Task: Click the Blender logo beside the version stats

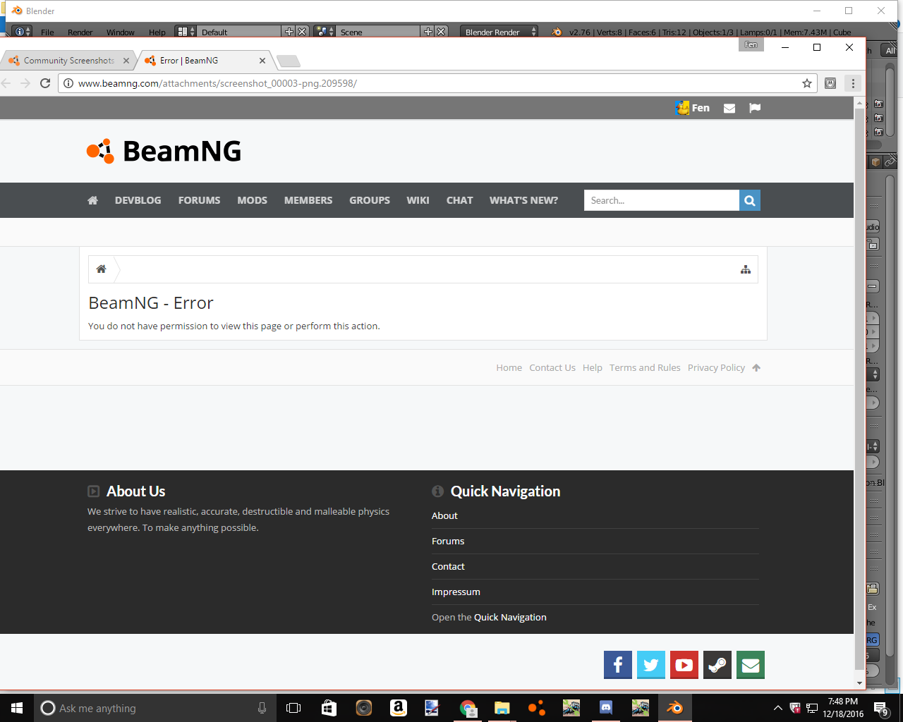Action: [557, 32]
